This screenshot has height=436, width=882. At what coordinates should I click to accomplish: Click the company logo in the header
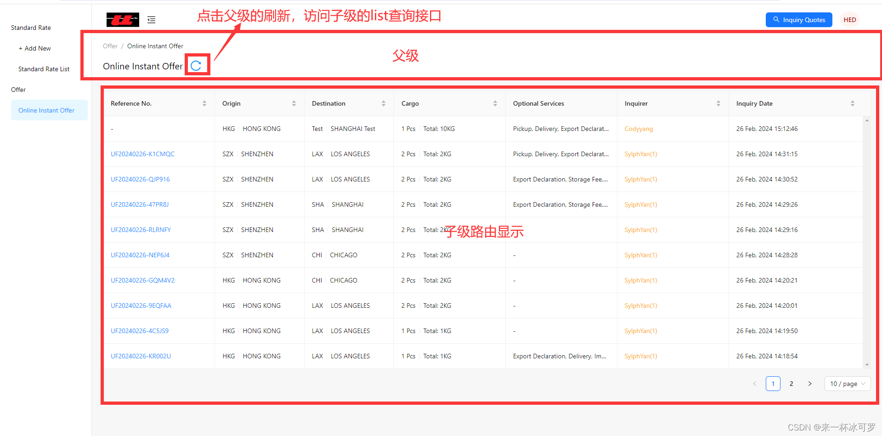tap(122, 20)
